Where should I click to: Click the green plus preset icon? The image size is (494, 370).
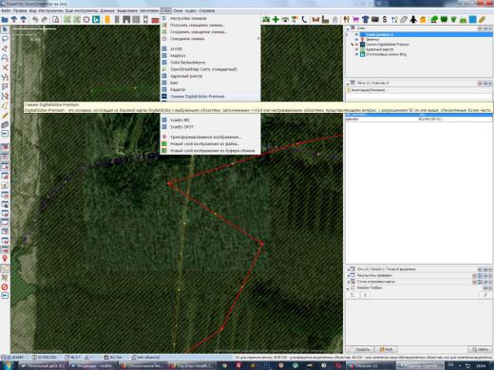coord(275,19)
